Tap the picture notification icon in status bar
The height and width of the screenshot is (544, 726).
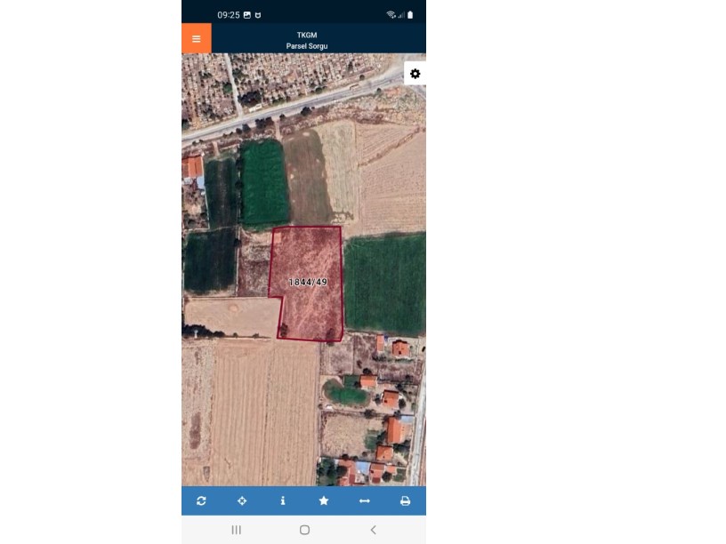pyautogui.click(x=247, y=15)
